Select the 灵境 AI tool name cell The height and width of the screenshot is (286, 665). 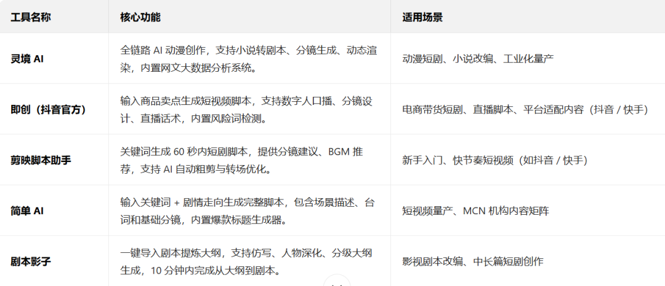[54, 58]
